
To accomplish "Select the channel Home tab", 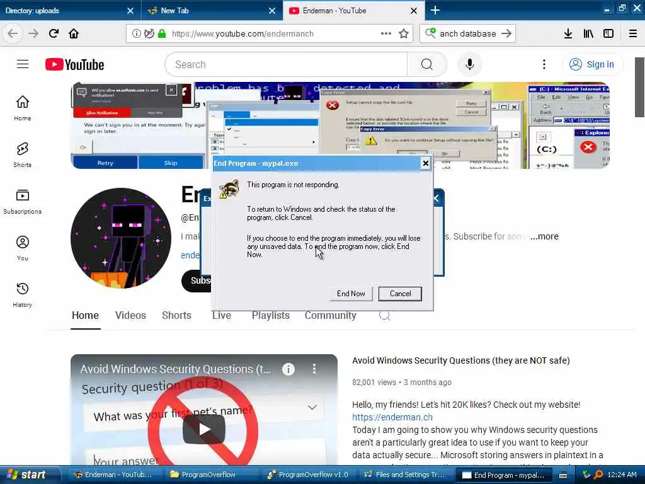I will point(85,315).
